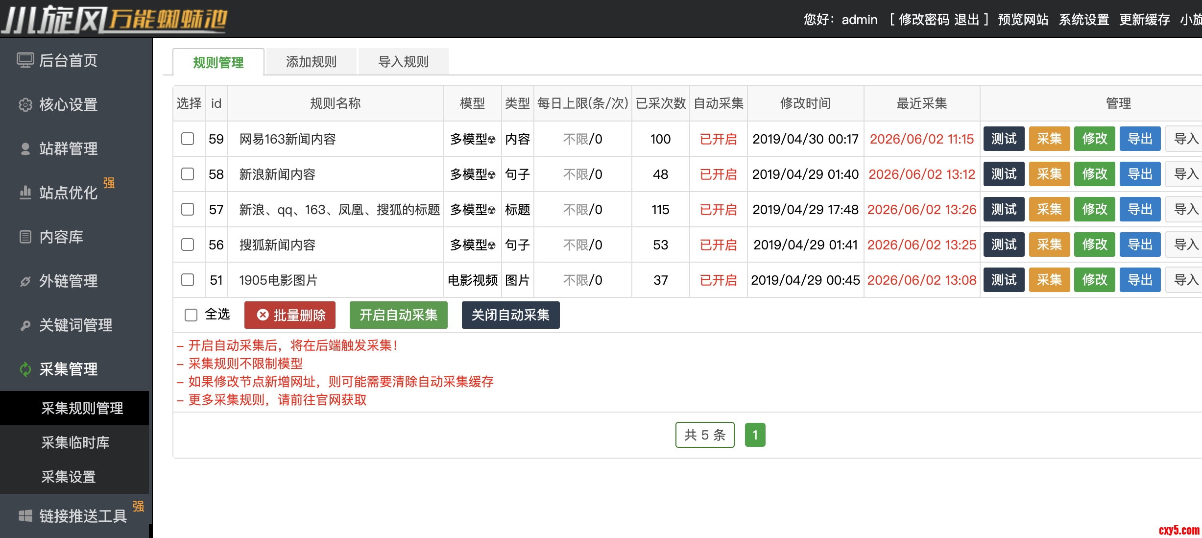Screen dimensions: 1202x538
Task: Click the user icon beside 站群管理
Action: click(x=25, y=148)
